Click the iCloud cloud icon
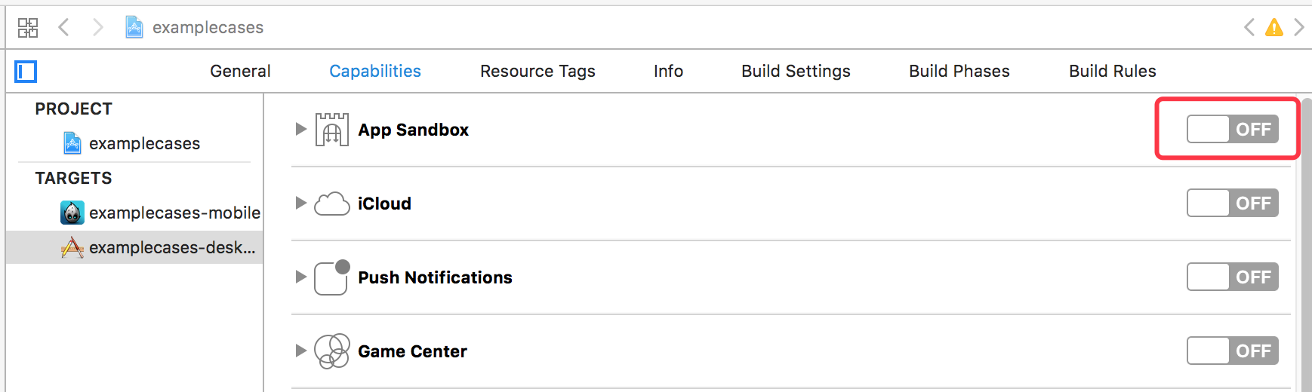The width and height of the screenshot is (1312, 392). pos(332,204)
